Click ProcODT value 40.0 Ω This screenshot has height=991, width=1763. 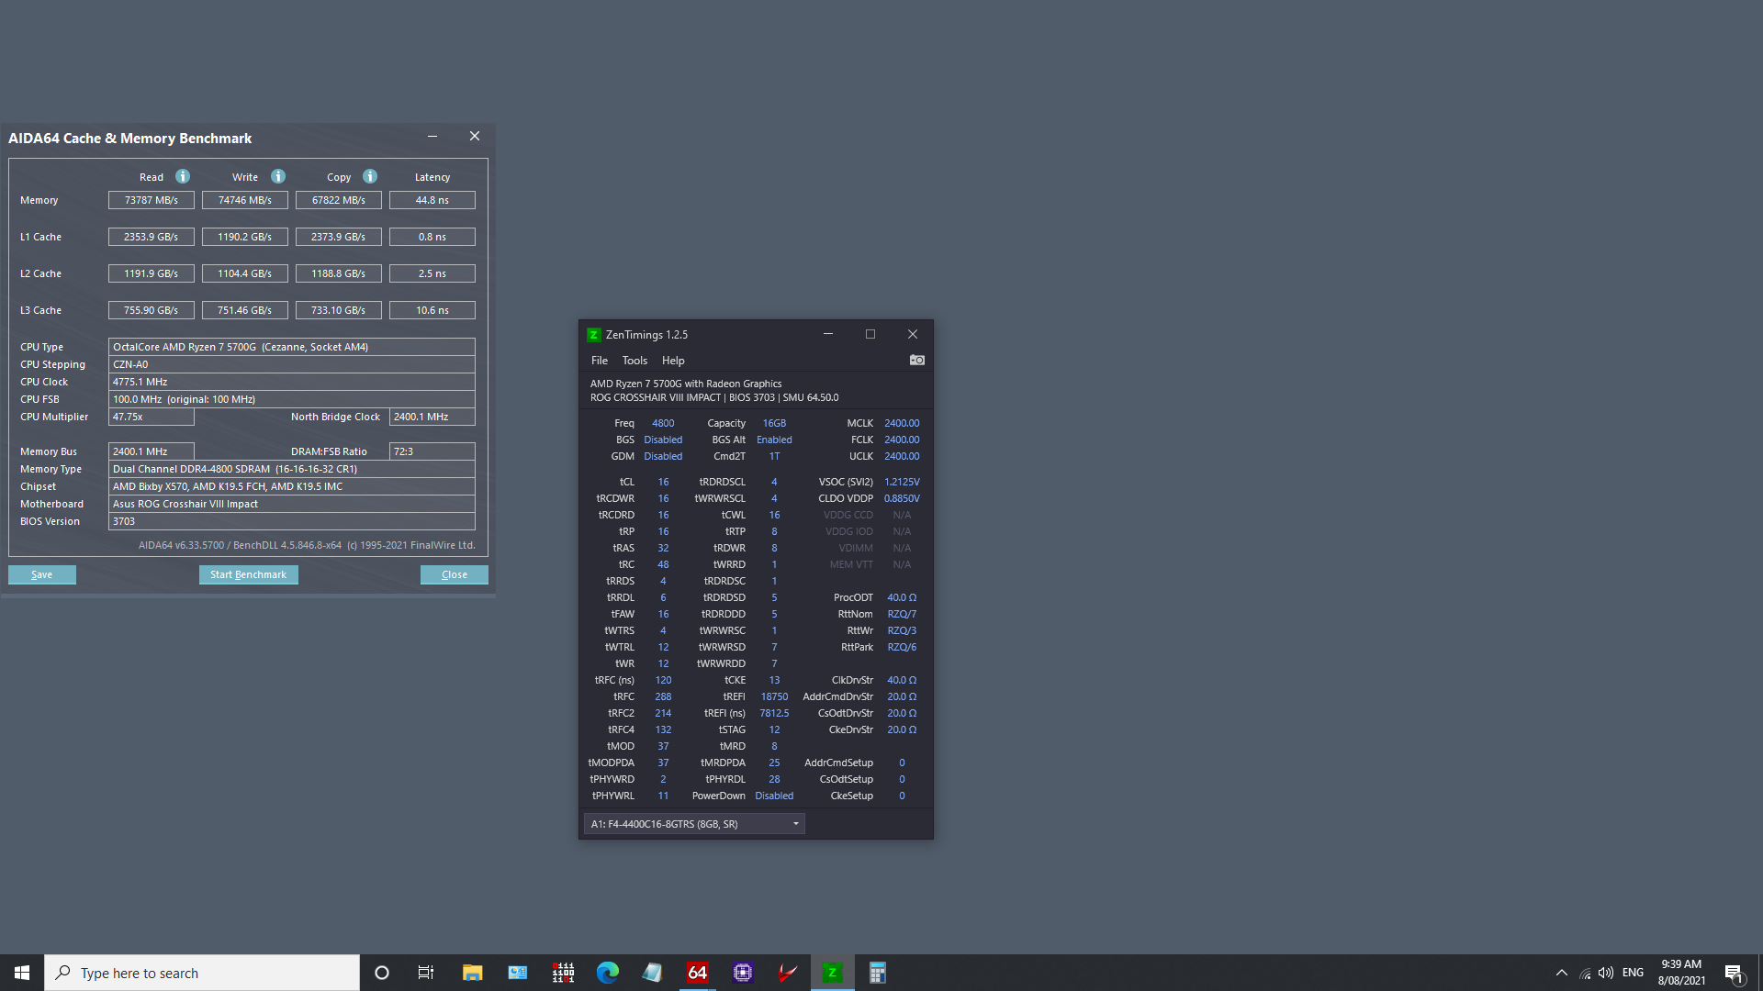[x=902, y=597]
